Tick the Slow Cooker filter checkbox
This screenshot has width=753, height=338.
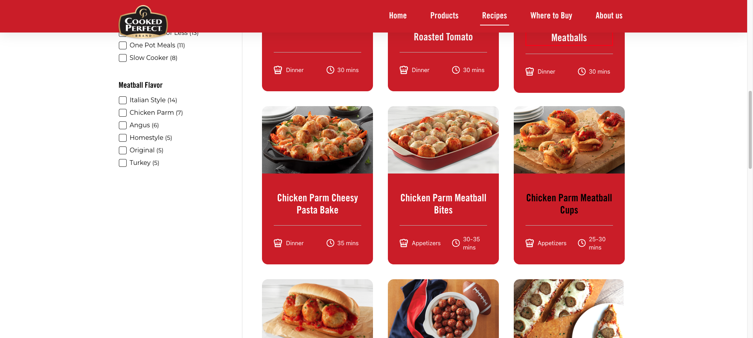123,58
